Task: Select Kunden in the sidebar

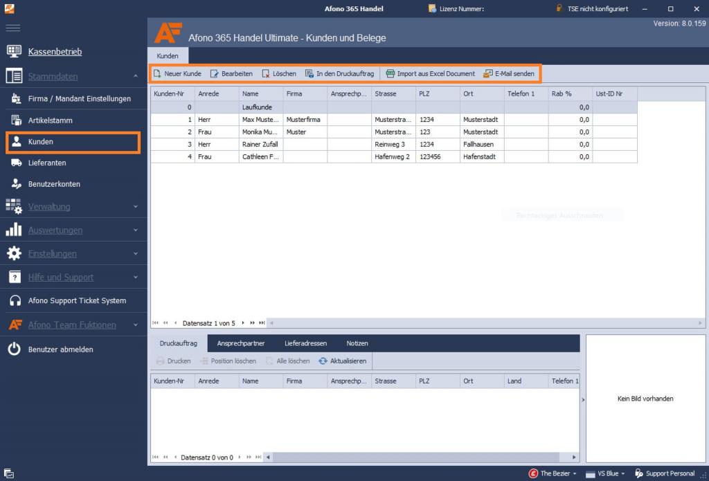Action: coord(73,142)
